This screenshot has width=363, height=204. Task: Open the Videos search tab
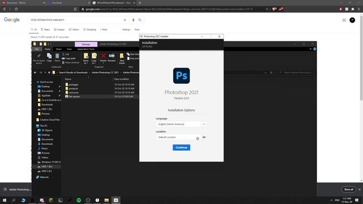pos(74,29)
